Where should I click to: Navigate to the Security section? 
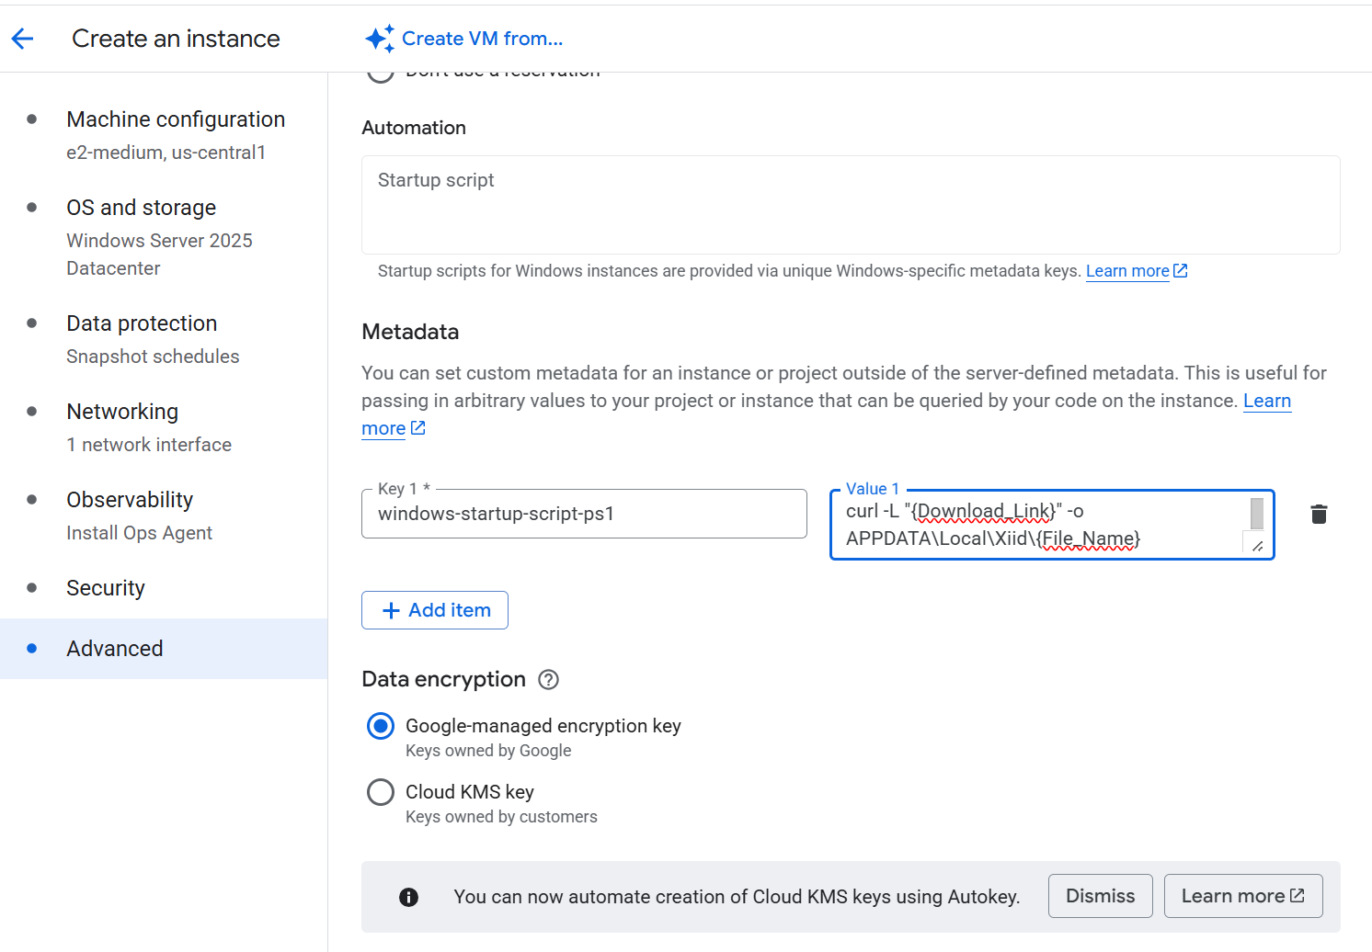click(105, 587)
